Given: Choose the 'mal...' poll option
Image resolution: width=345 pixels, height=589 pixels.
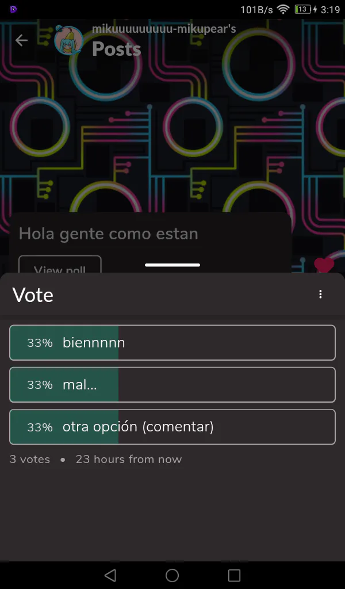Looking at the screenshot, I should [x=172, y=385].
